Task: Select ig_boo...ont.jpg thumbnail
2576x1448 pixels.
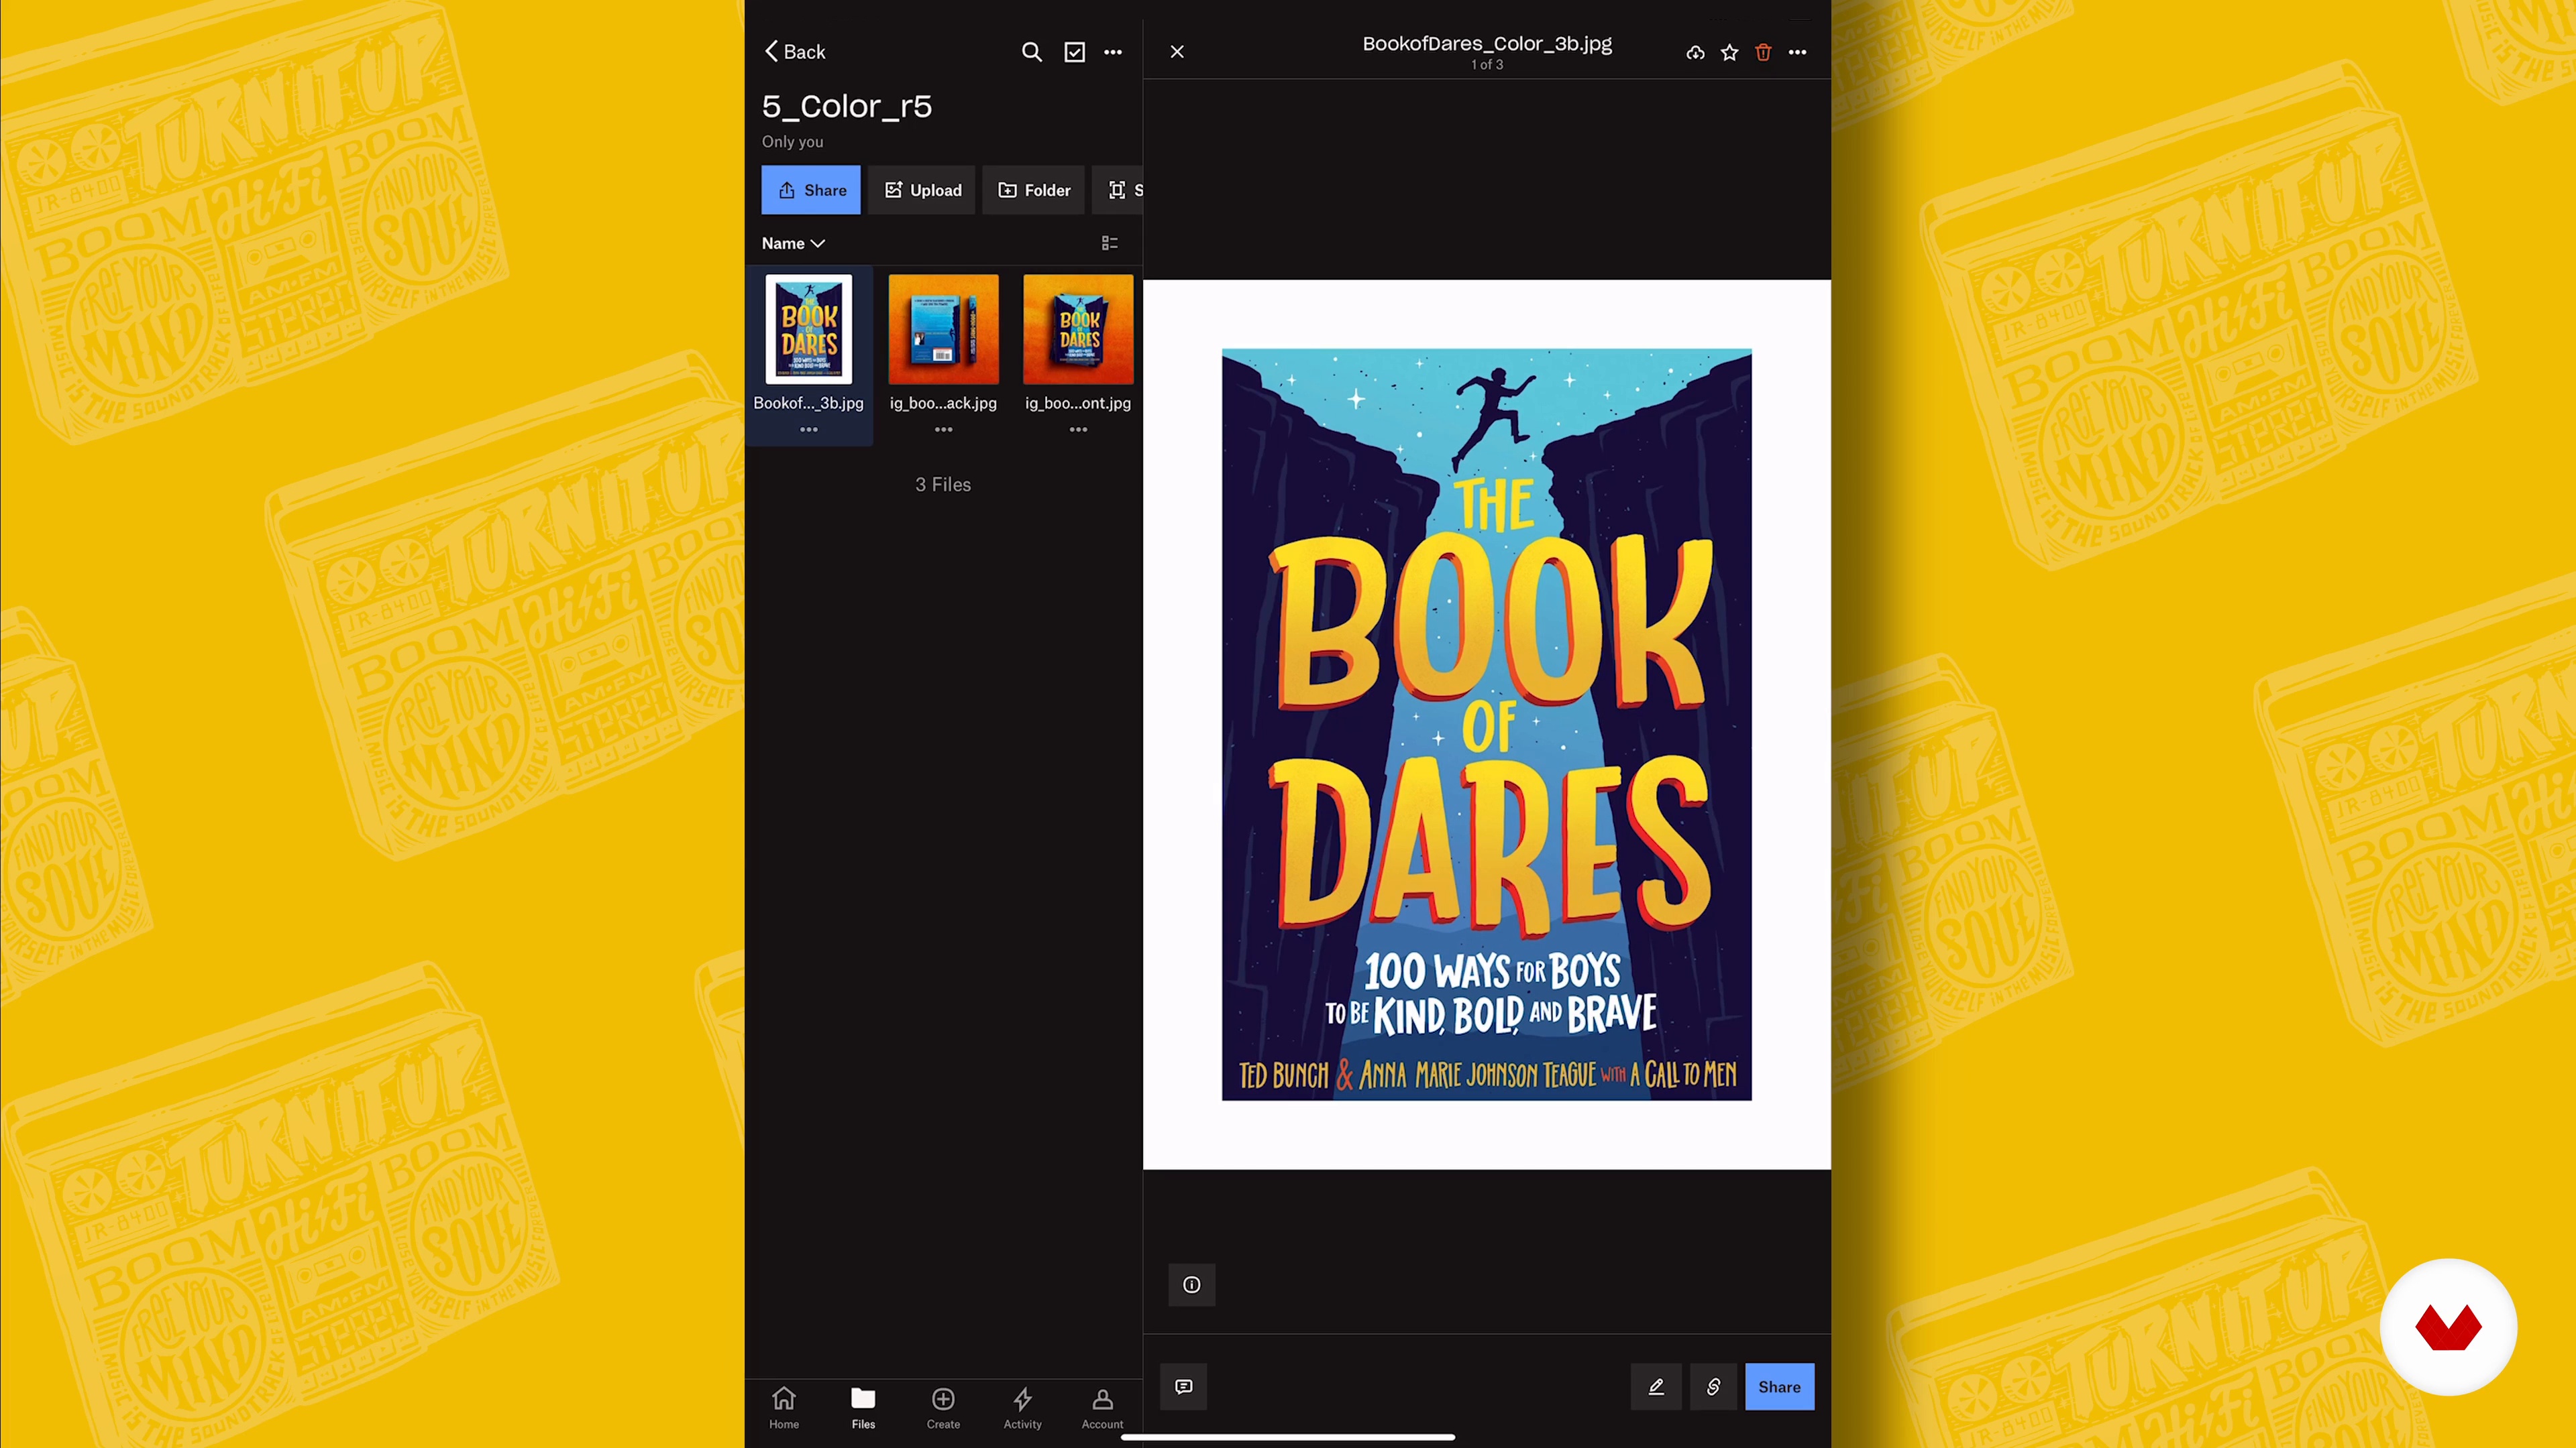Action: click(1078, 328)
